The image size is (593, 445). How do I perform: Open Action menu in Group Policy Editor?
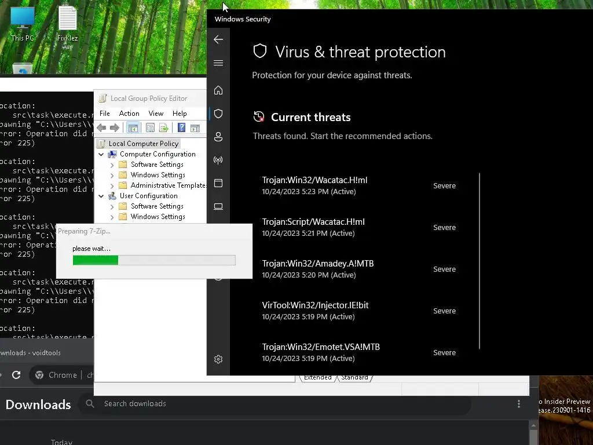pos(129,114)
